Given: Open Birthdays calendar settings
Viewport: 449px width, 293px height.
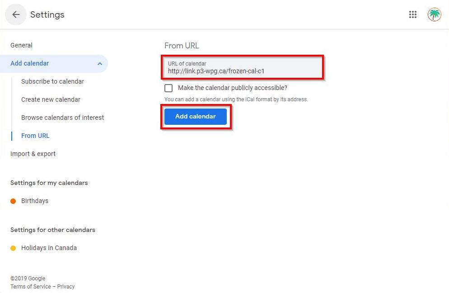Looking at the screenshot, I should (35, 201).
